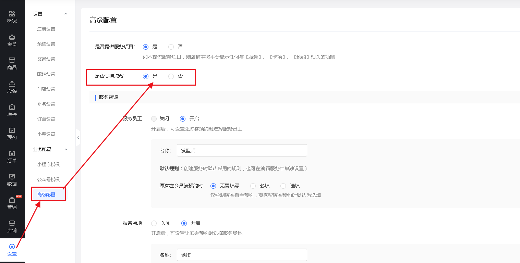This screenshot has height=263, width=520.
Task: Set 服务场地 to 开启
Action: [184, 223]
